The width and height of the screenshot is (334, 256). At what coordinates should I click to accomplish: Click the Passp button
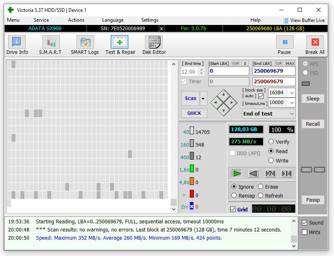click(x=313, y=200)
